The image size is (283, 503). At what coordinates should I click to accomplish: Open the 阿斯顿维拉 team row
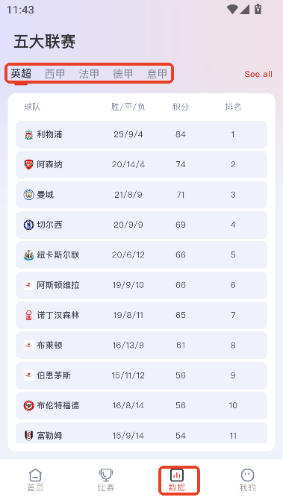click(x=142, y=285)
